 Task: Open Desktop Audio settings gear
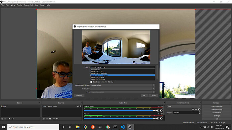click(x=161, y=110)
